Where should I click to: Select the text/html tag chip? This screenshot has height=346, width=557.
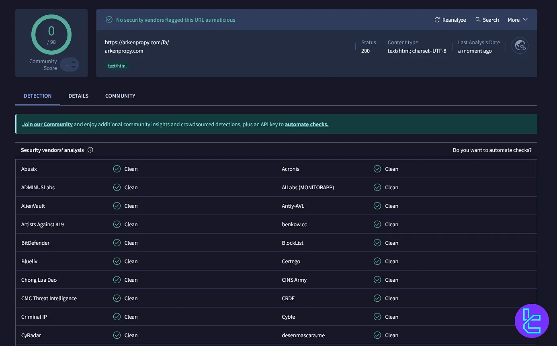click(x=117, y=66)
